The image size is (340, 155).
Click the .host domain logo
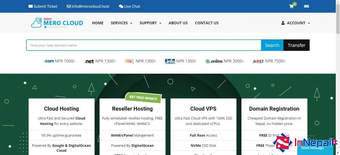pyautogui.click(x=258, y=61)
